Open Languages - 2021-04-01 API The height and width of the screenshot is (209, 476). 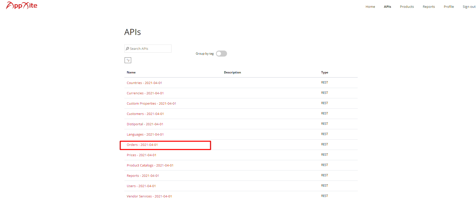(x=145, y=134)
